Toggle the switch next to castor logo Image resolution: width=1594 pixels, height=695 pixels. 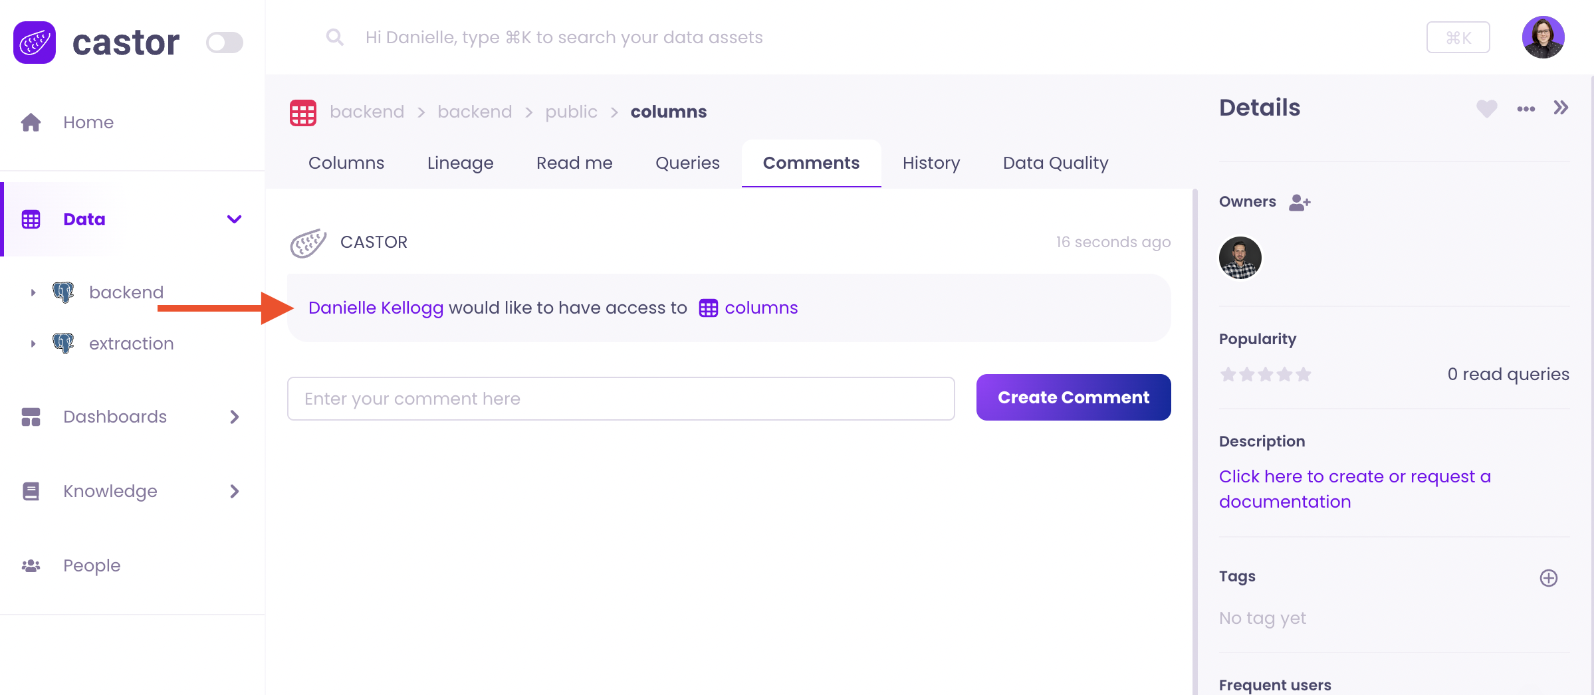[225, 43]
